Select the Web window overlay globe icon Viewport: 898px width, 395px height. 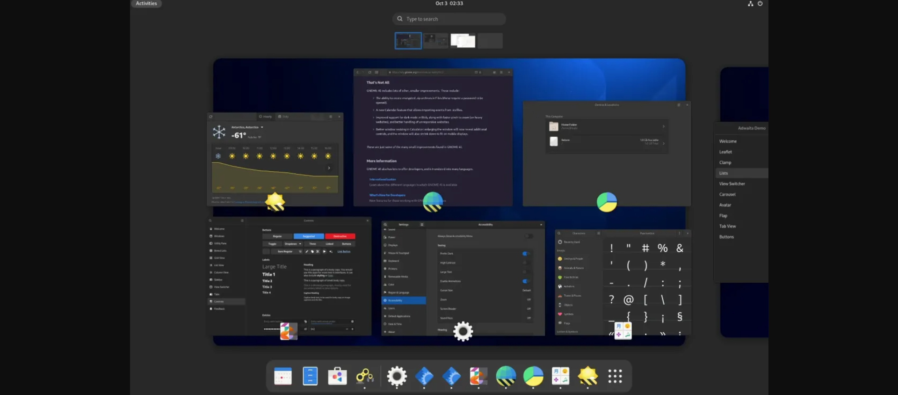coord(433,202)
